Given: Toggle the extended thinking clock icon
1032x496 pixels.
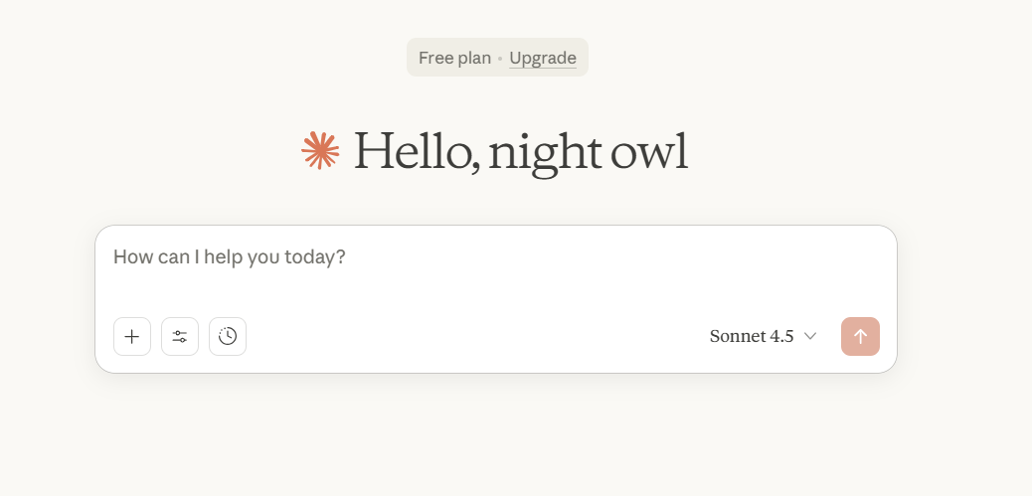Looking at the screenshot, I should [228, 336].
